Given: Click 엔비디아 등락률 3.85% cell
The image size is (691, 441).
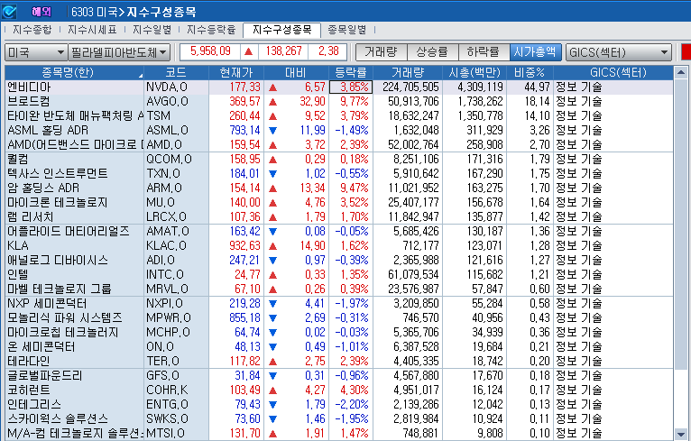Looking at the screenshot, I should [x=351, y=87].
